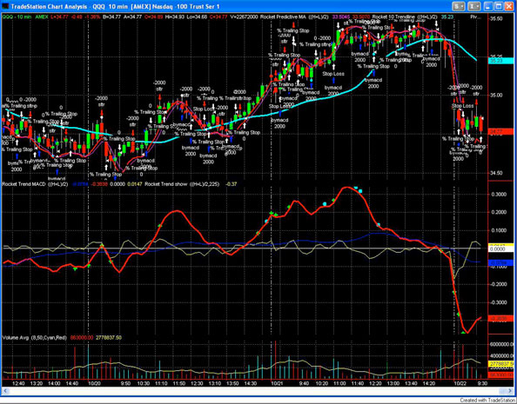Image resolution: width=517 pixels, height=404 pixels.
Task: Click the 4000000 volume axis label
Action: pyautogui.click(x=501, y=356)
